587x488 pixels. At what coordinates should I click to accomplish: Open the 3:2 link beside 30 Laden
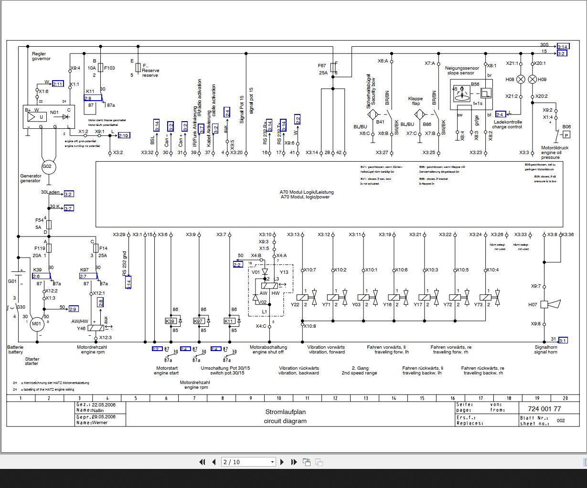[x=68, y=194]
